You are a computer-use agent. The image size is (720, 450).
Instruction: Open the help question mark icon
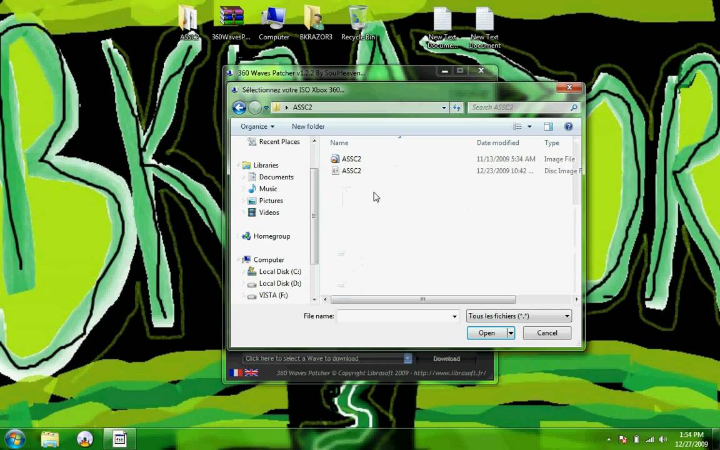coord(569,126)
